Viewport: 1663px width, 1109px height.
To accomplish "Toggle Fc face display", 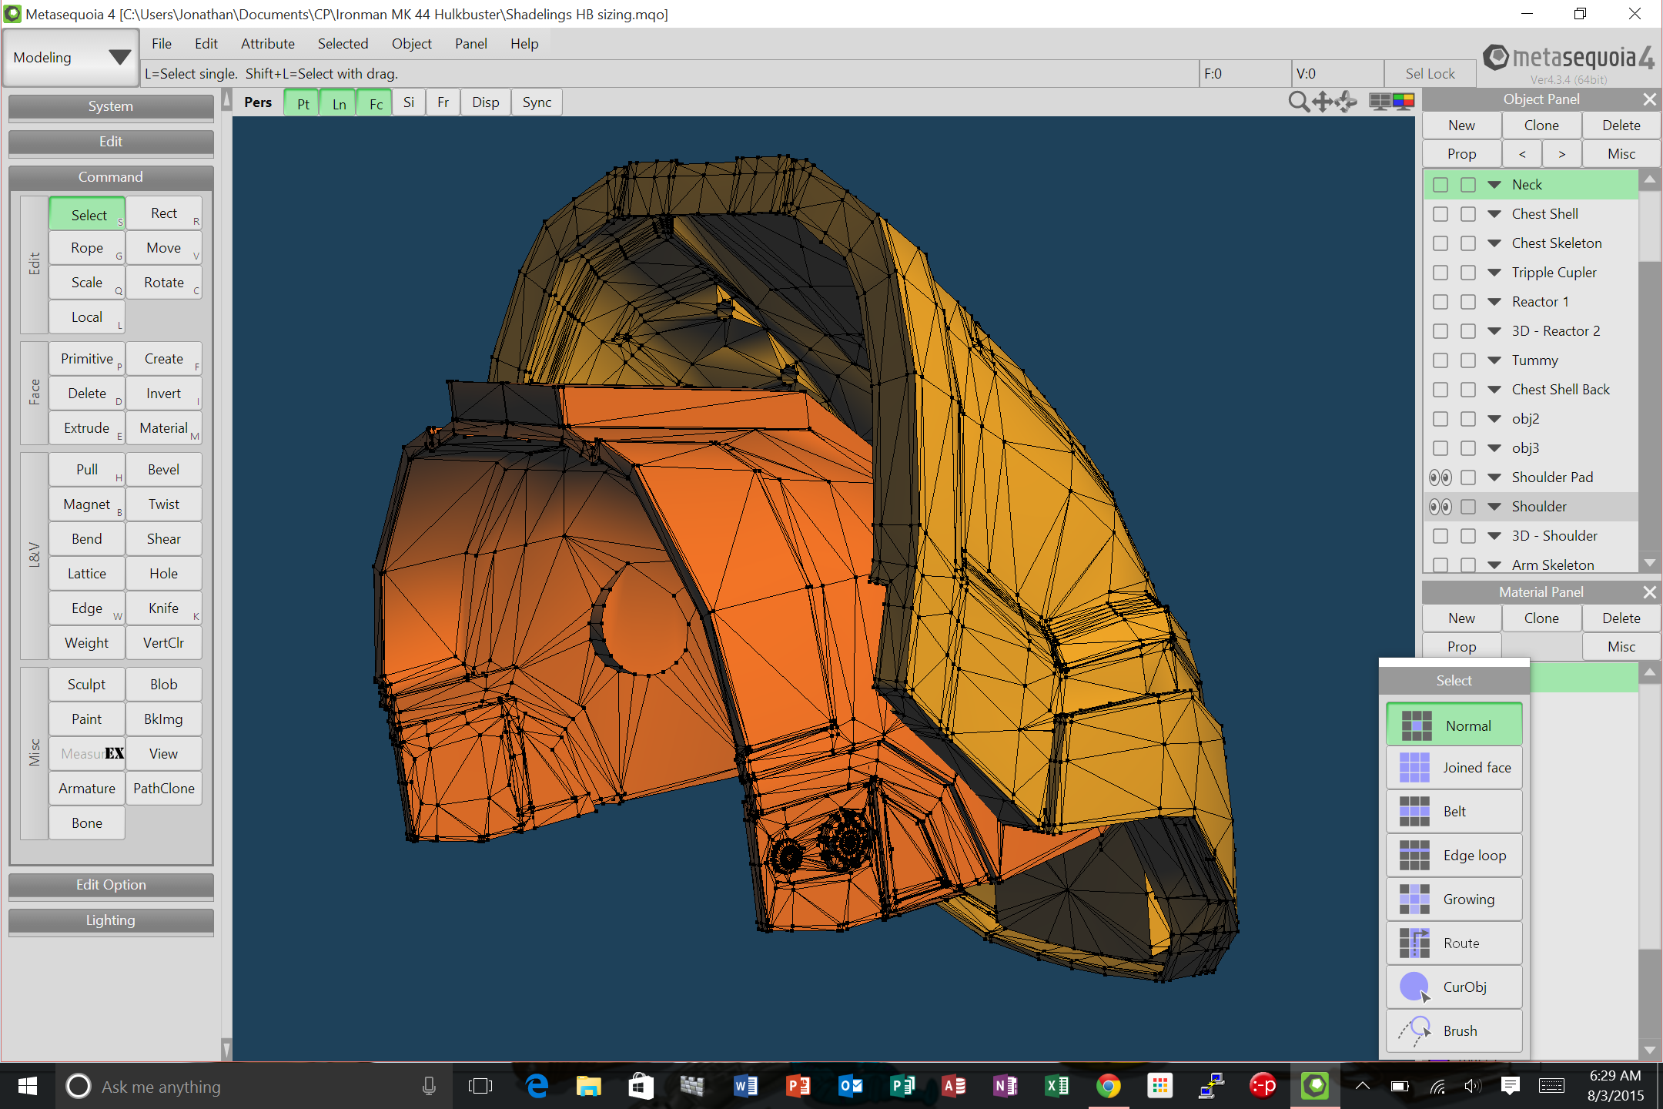I will [375, 102].
